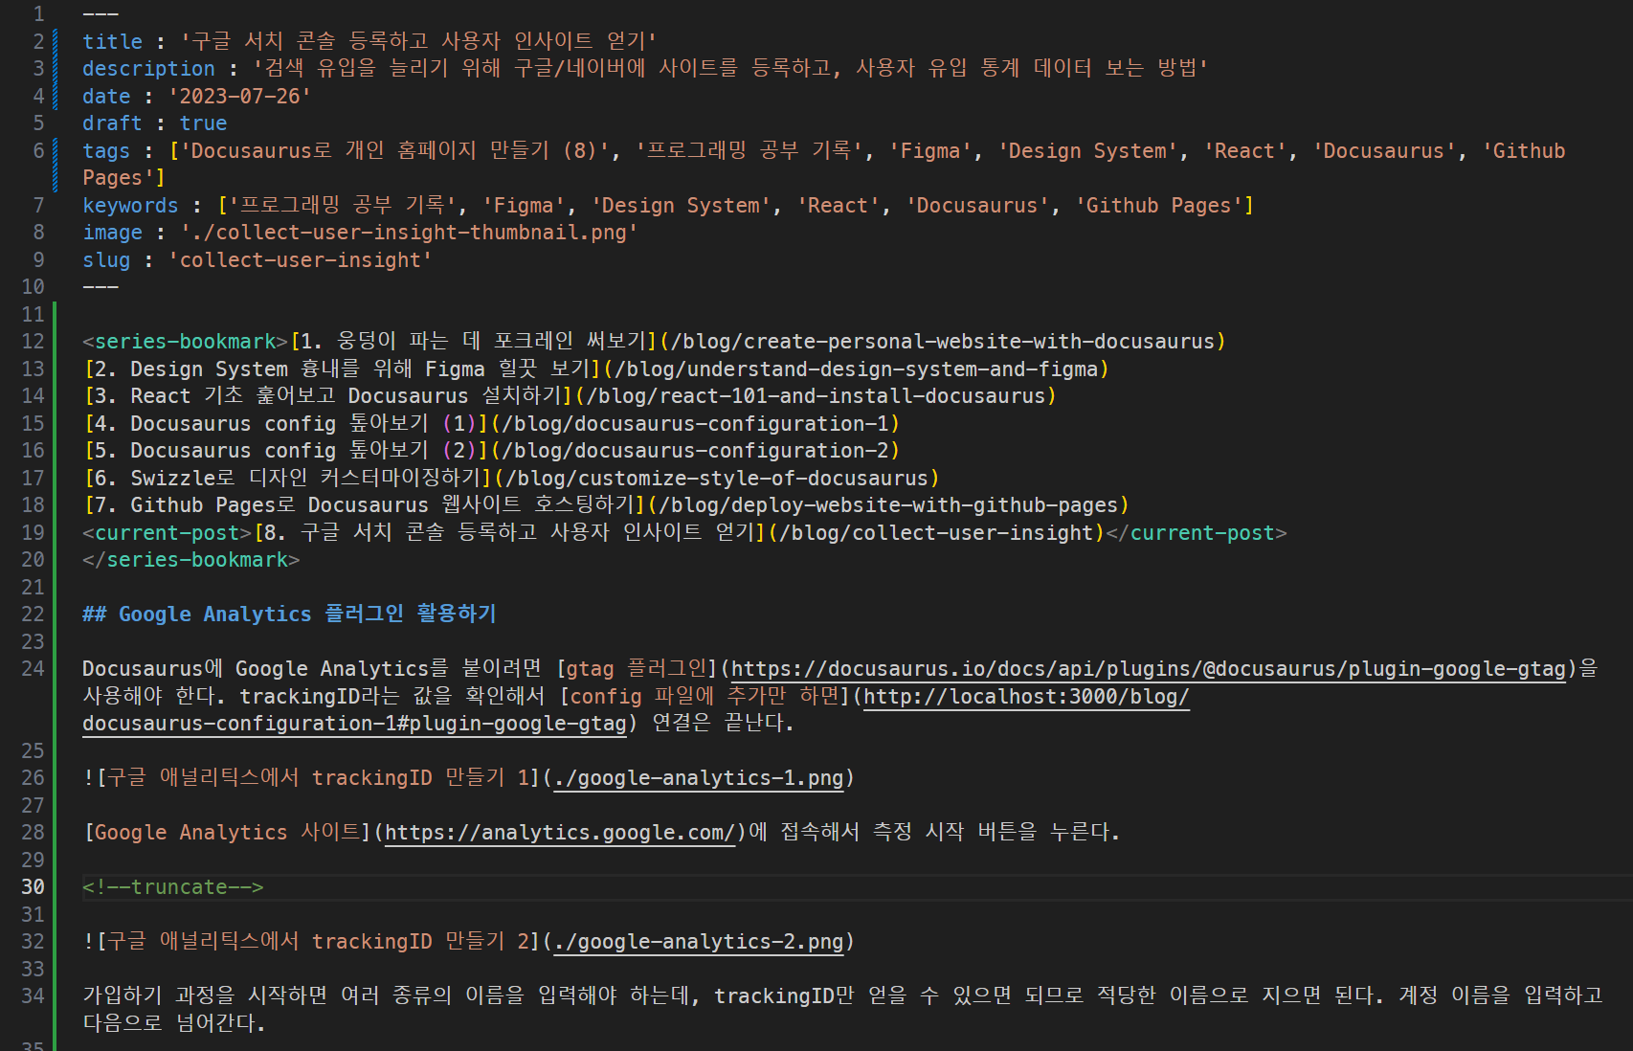Click the 'Design System' tag on line 6
The width and height of the screenshot is (1633, 1051).
(1088, 151)
